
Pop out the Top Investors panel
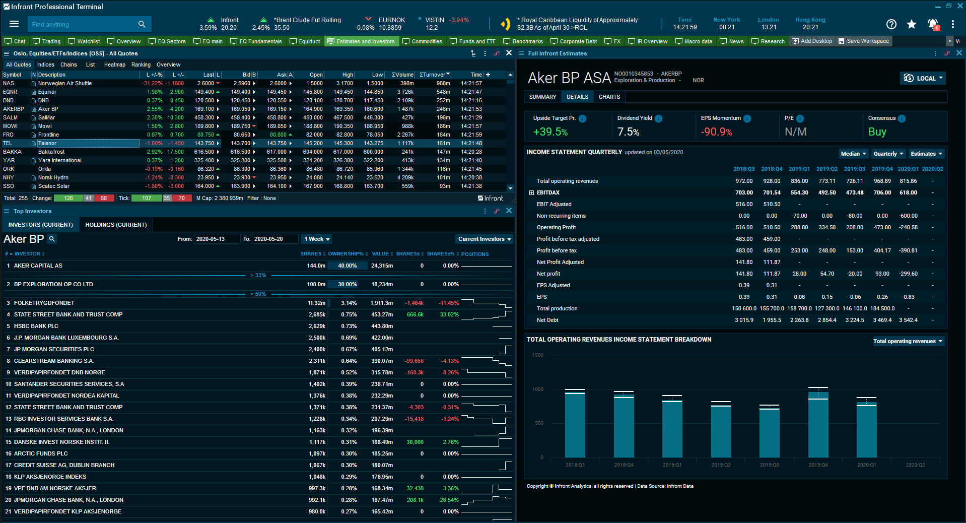(x=497, y=211)
